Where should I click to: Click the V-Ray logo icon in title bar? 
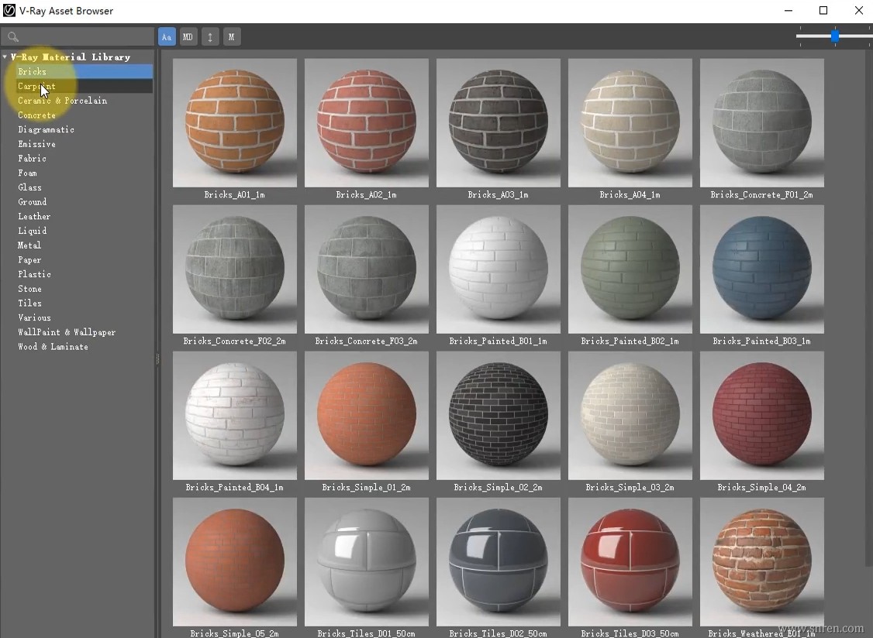9,11
